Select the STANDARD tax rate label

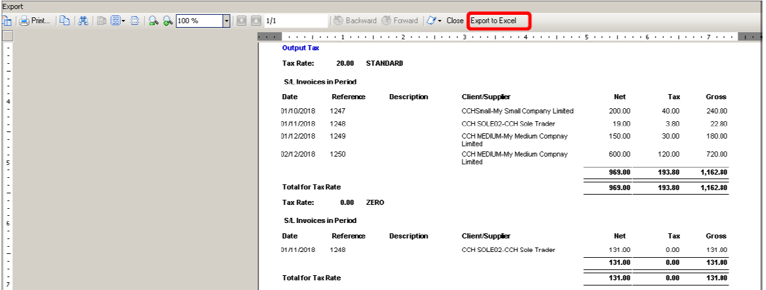point(384,63)
